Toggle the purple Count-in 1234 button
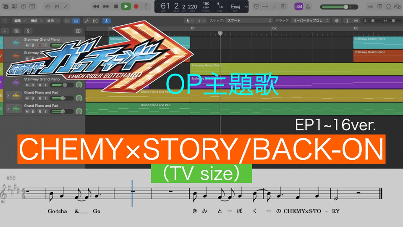The image size is (403, 227). click(298, 6)
